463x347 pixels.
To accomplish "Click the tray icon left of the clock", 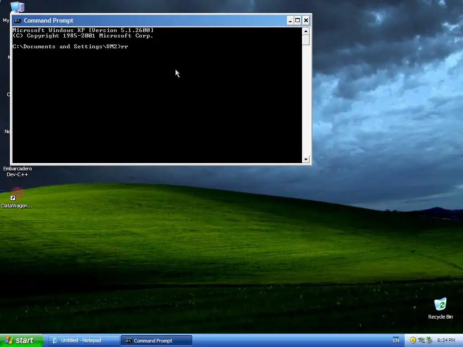I will click(430, 340).
